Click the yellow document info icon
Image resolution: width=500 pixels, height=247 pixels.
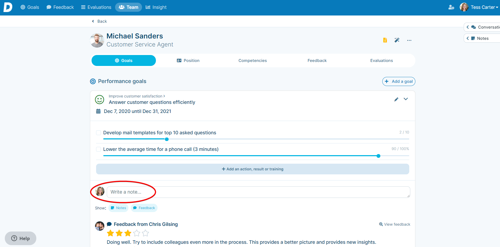point(385,40)
